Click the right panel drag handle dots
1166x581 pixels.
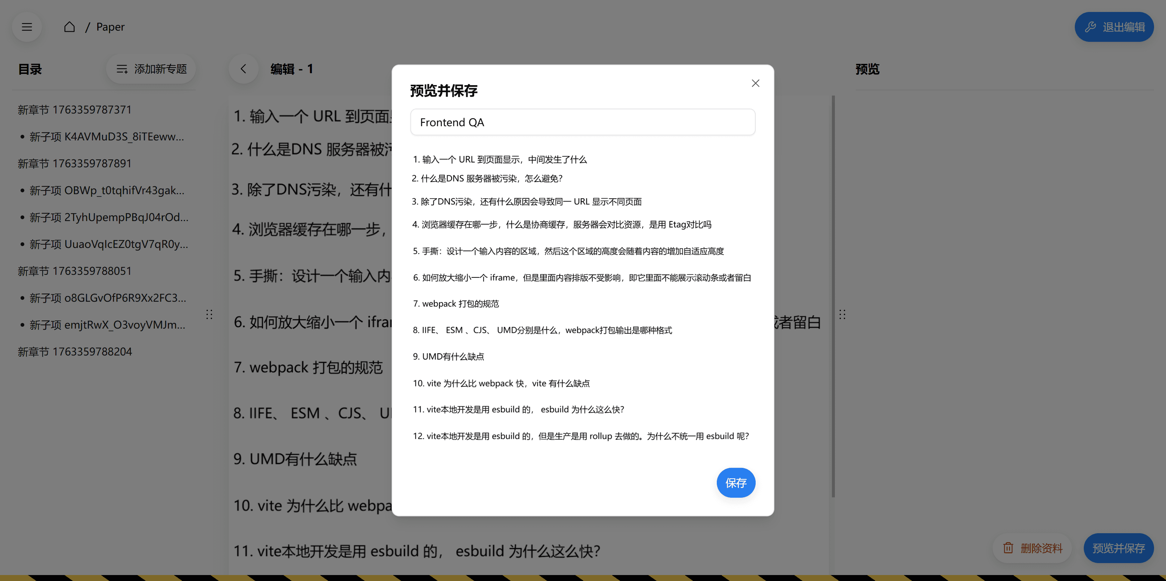pos(842,314)
